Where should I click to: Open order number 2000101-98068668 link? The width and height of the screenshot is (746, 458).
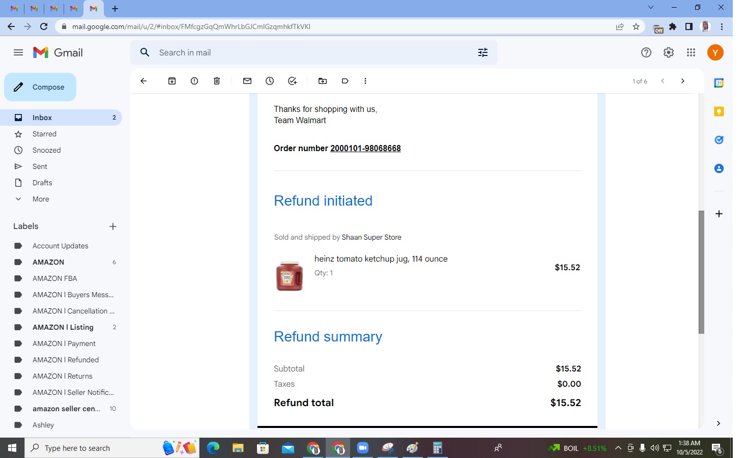point(365,148)
